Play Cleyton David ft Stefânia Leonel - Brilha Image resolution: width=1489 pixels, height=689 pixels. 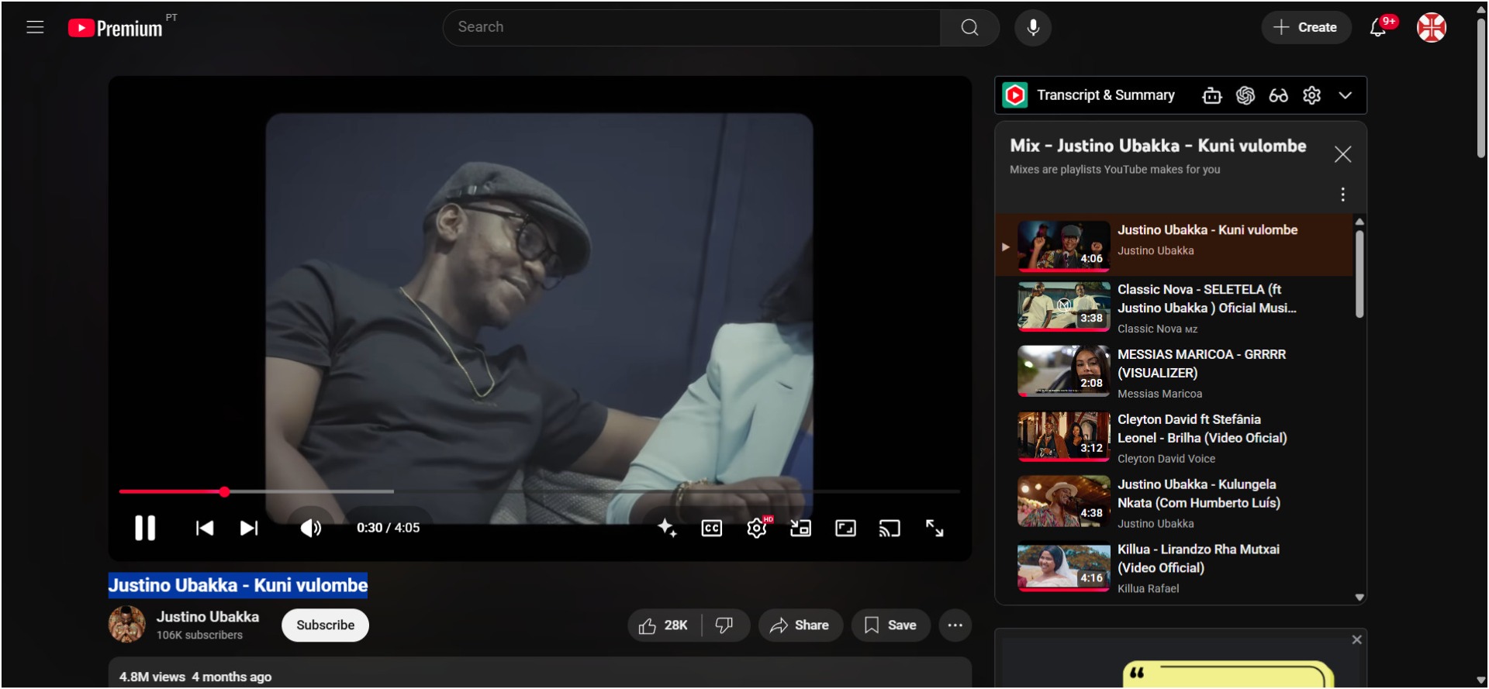coord(1174,438)
